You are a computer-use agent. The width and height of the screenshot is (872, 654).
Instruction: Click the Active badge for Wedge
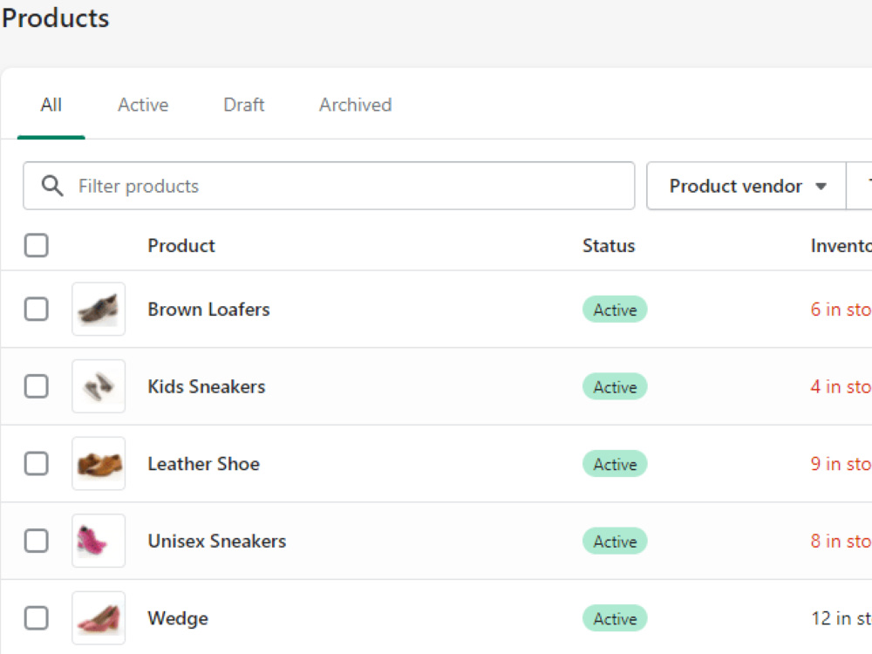pos(615,618)
